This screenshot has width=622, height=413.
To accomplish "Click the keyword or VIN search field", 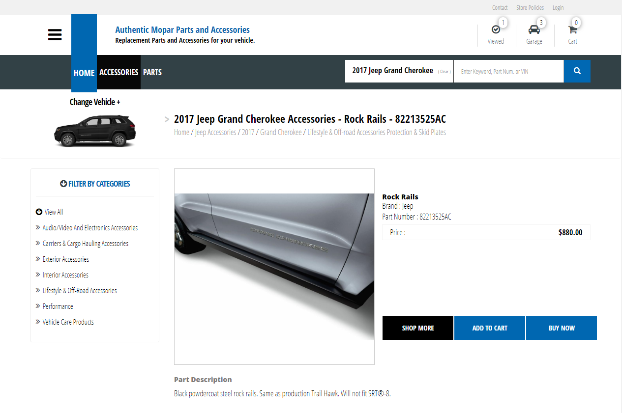I will click(x=508, y=72).
